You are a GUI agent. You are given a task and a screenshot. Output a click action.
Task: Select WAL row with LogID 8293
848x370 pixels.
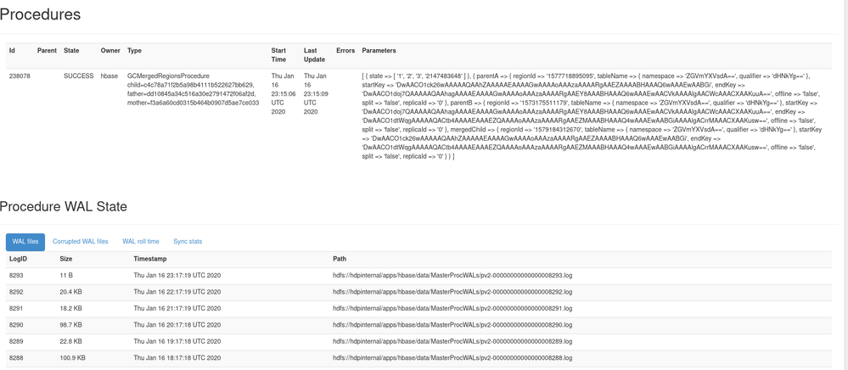pyautogui.click(x=16, y=276)
